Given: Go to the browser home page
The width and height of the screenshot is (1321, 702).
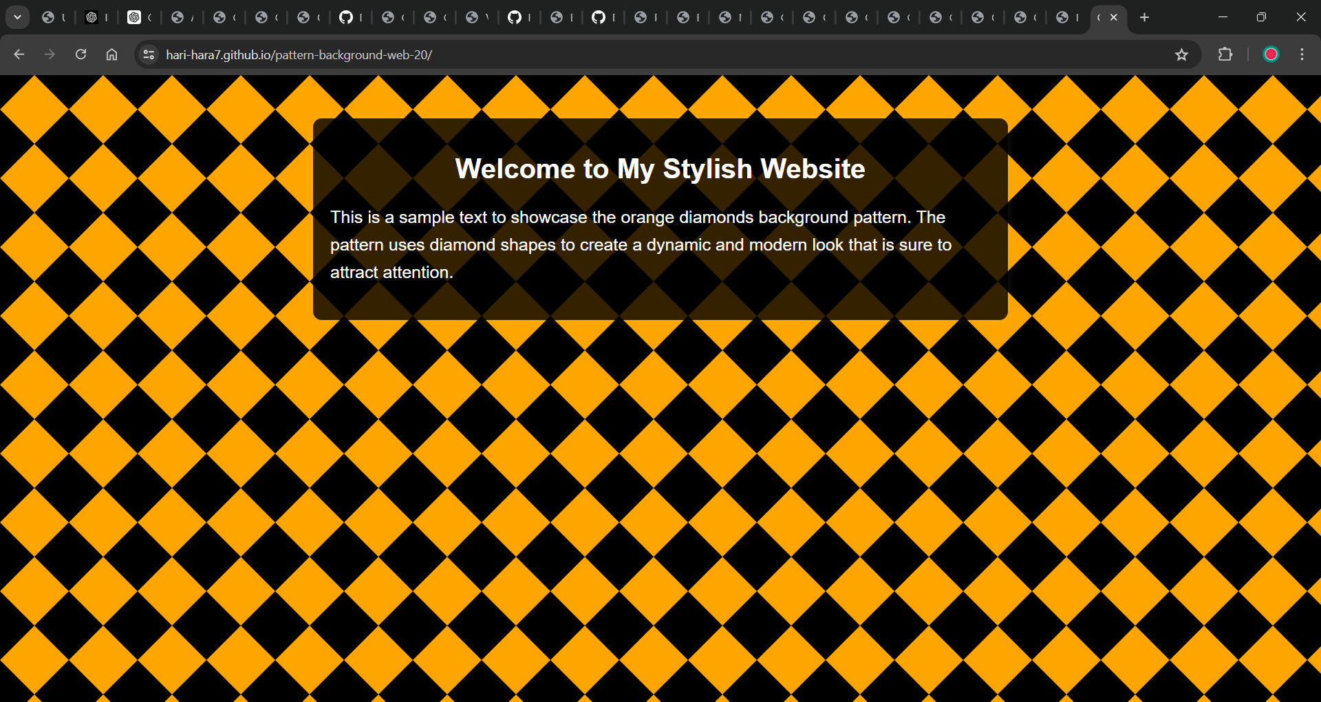Looking at the screenshot, I should coord(111,54).
